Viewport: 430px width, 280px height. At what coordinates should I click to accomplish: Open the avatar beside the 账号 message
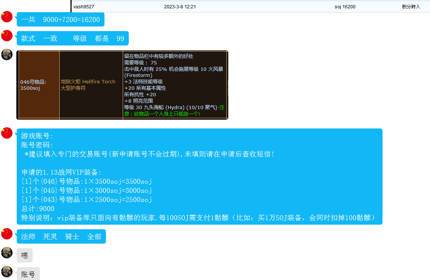pos(7,272)
